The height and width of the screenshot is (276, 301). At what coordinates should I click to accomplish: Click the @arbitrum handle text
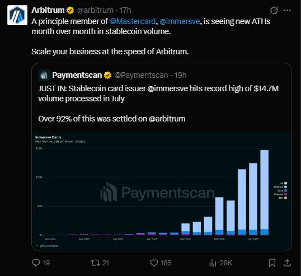(95, 10)
